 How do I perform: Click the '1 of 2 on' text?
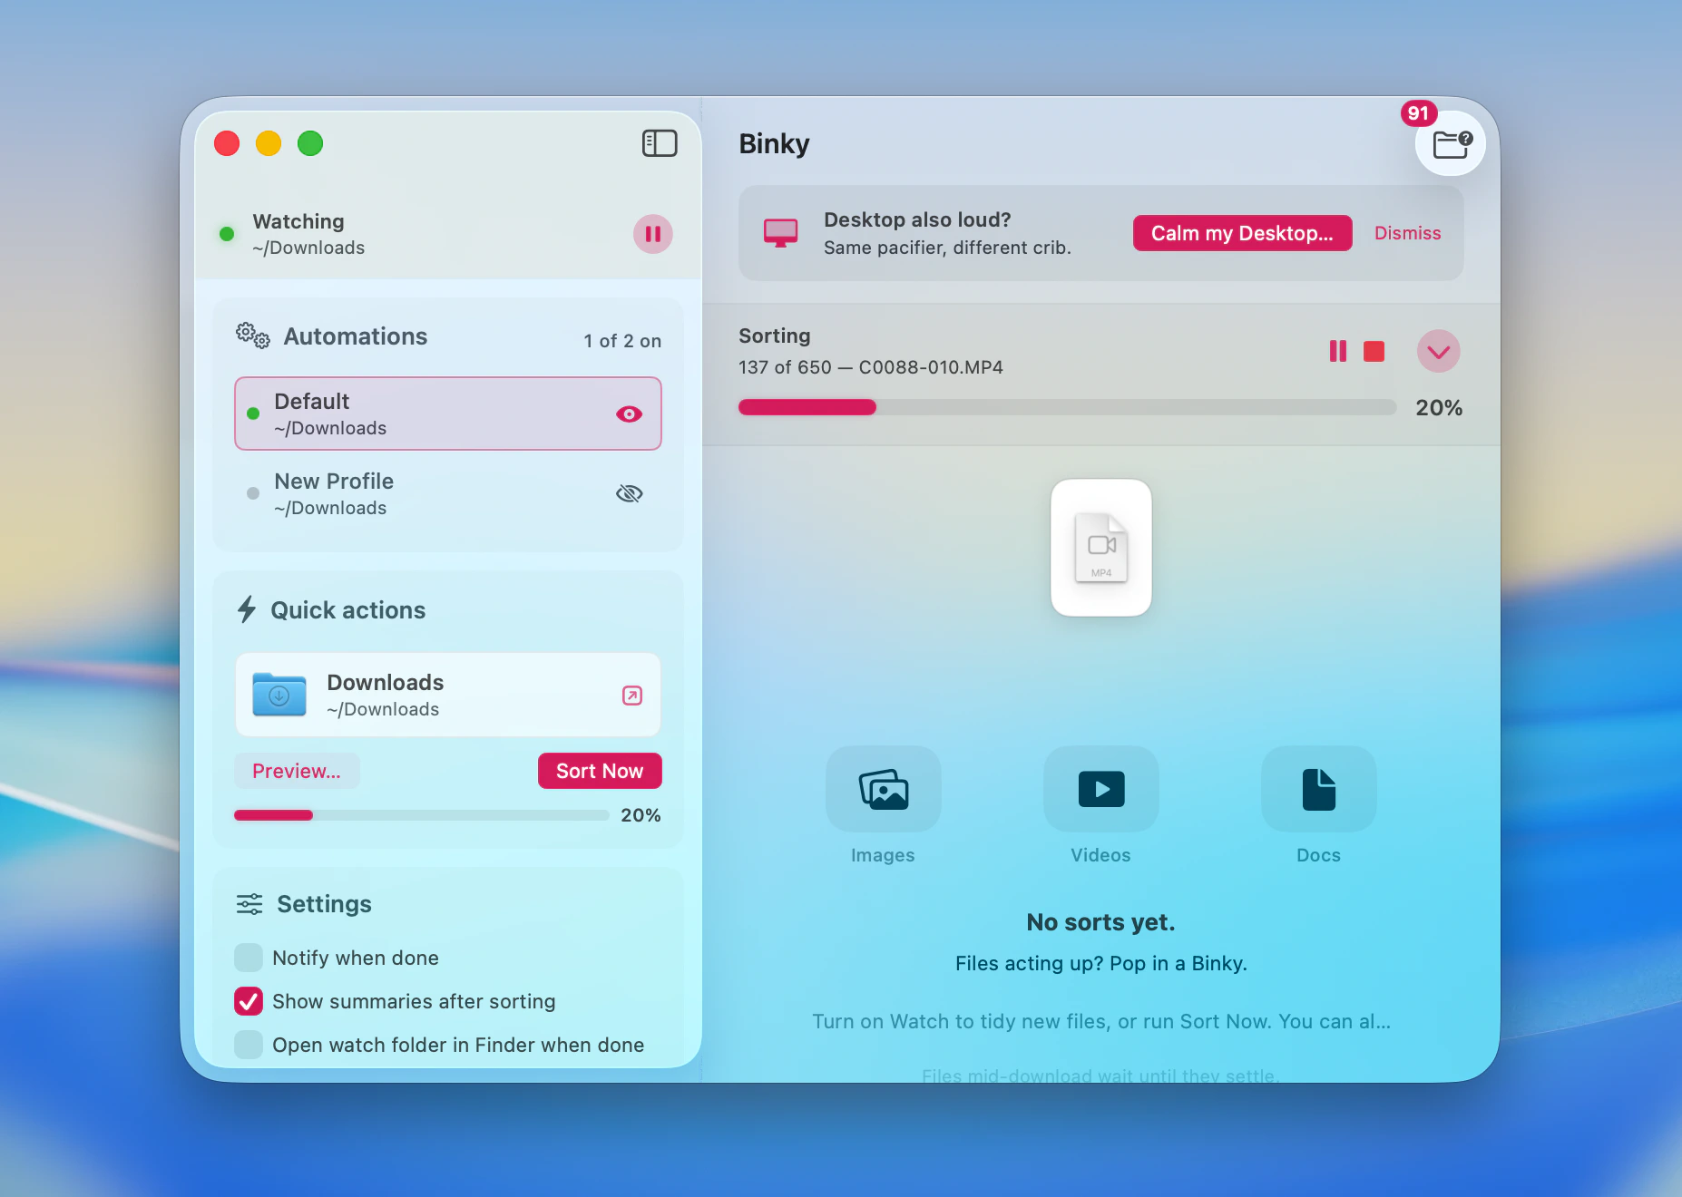click(x=622, y=341)
